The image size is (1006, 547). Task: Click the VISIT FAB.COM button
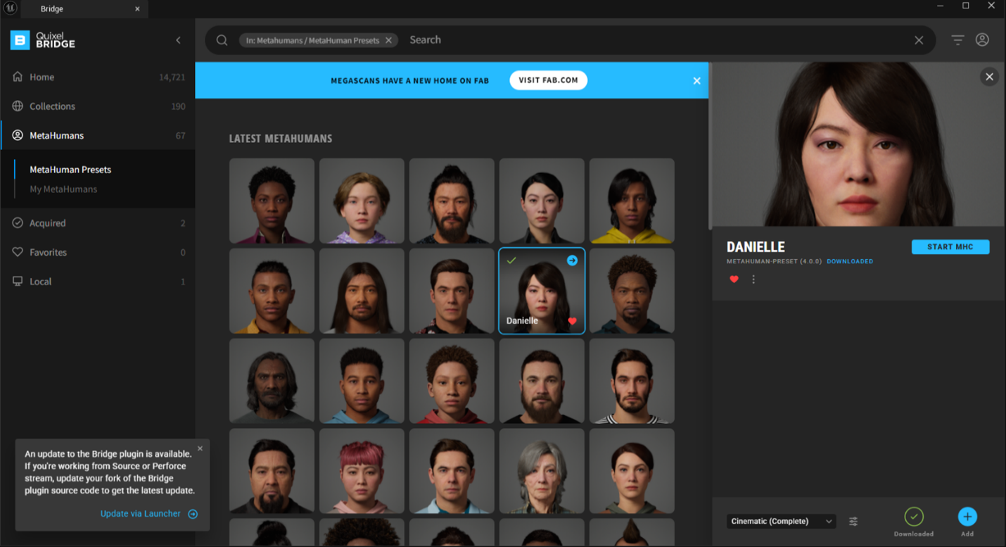(x=548, y=80)
